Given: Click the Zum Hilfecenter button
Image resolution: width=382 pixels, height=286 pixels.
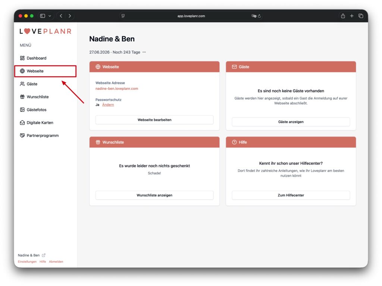Looking at the screenshot, I should 291,195.
